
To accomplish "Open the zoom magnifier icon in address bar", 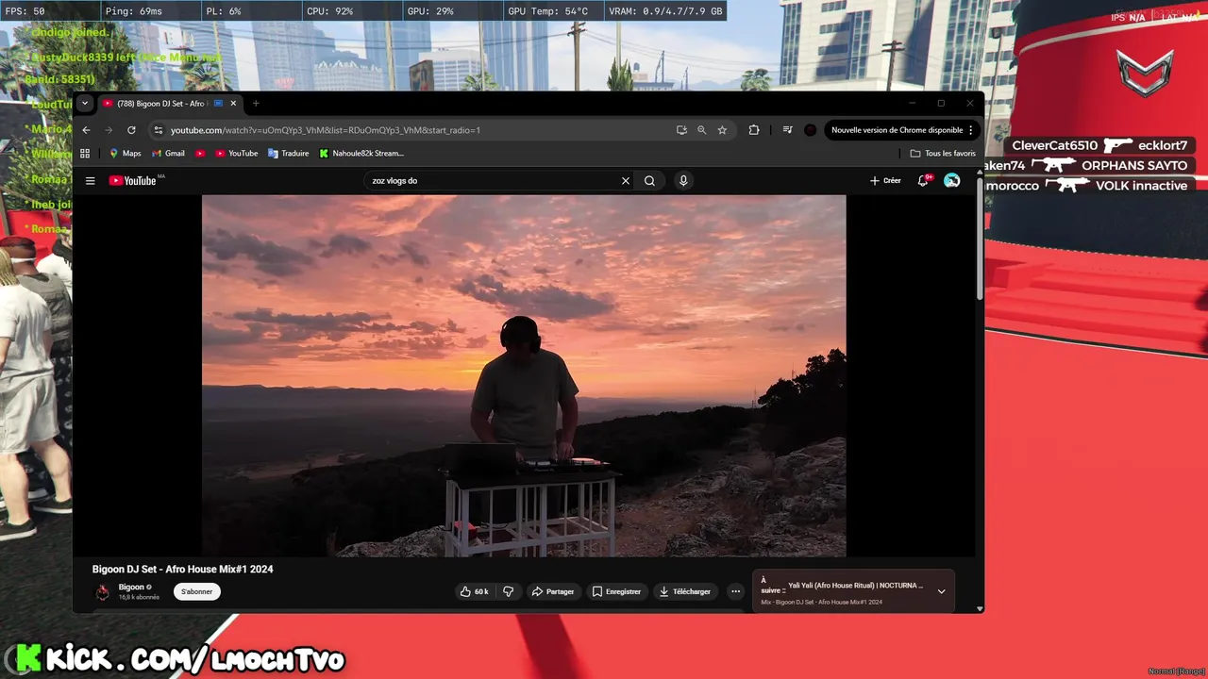I will coord(701,130).
